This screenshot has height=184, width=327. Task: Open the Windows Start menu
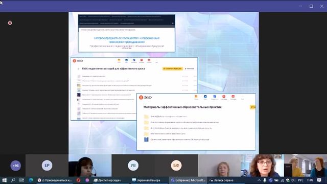(5, 180)
